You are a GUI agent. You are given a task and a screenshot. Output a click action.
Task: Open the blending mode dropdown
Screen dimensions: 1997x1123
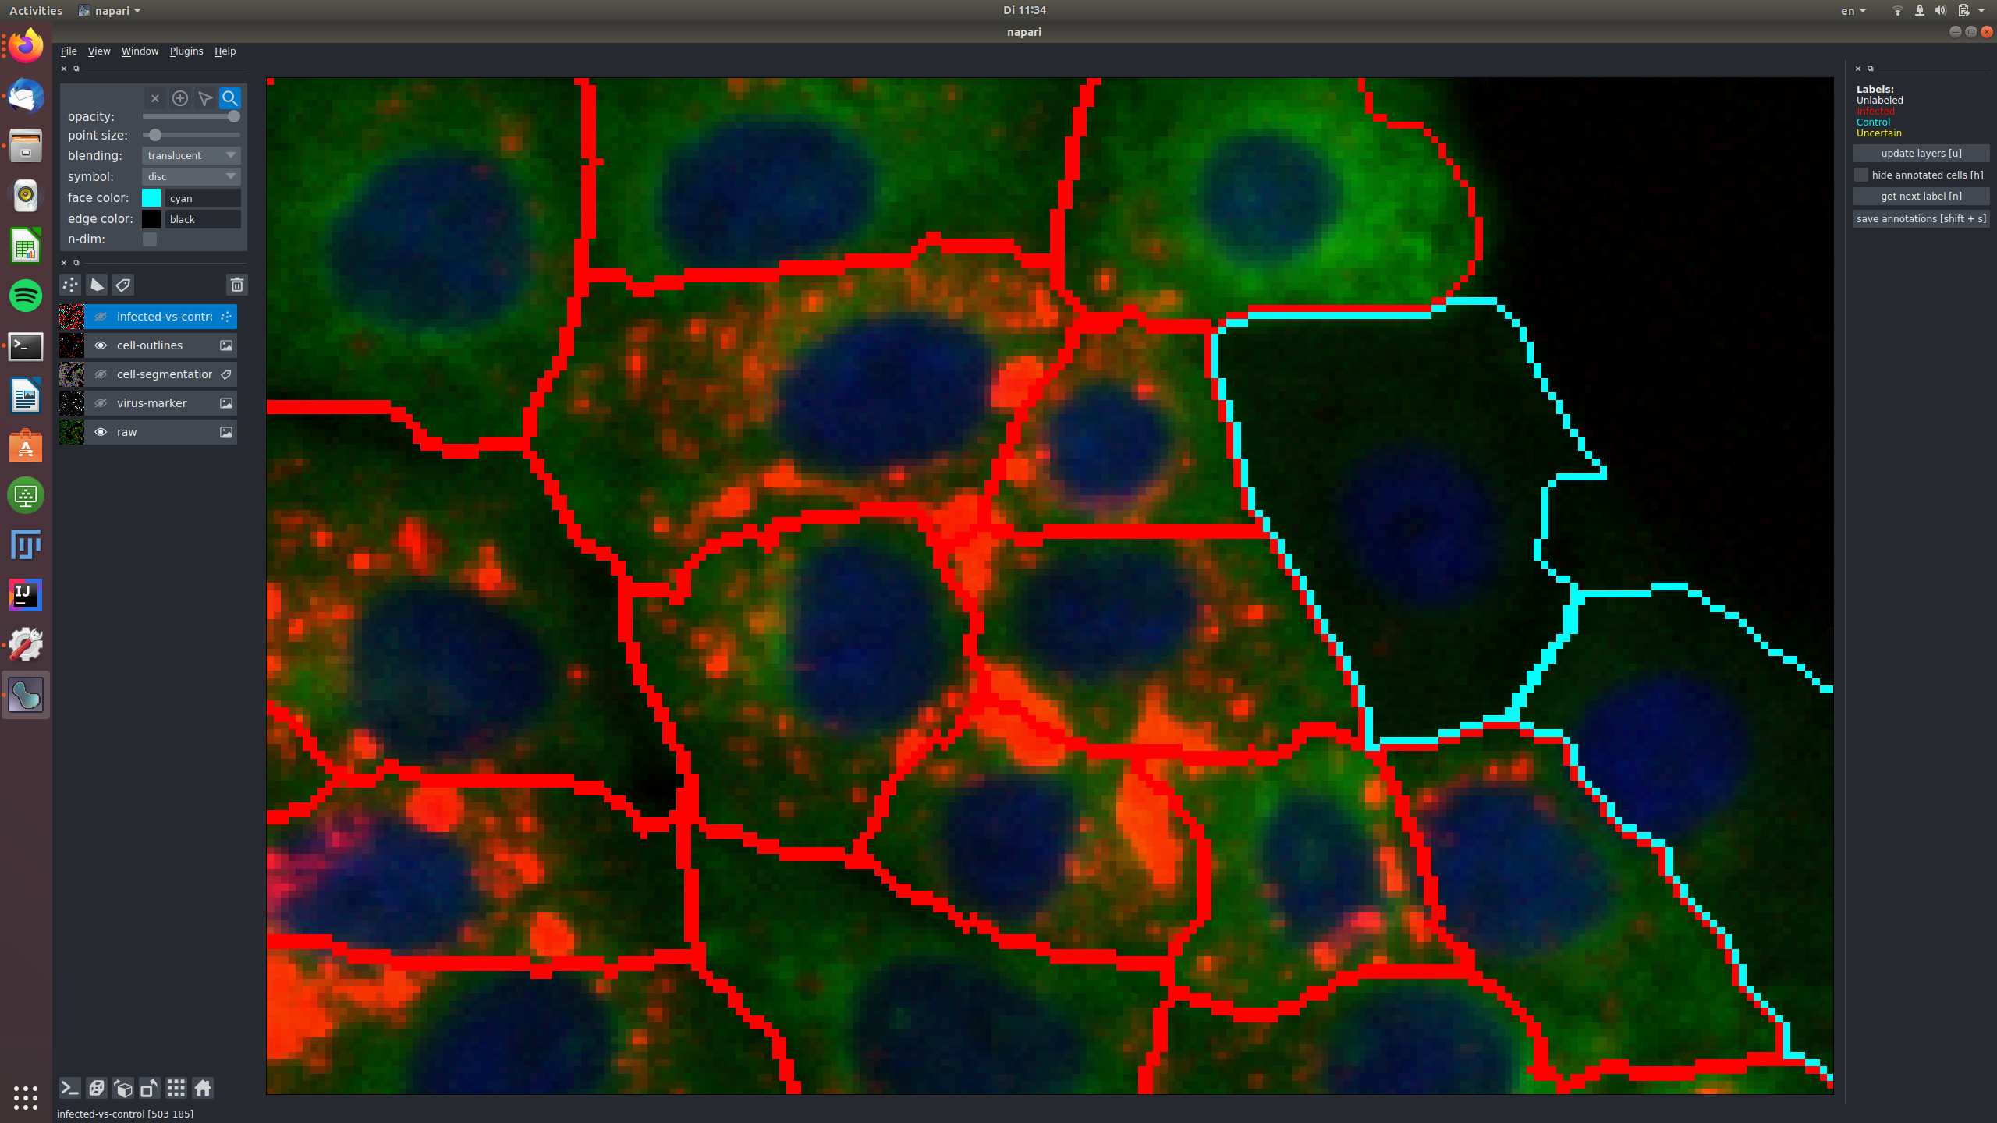click(x=191, y=155)
